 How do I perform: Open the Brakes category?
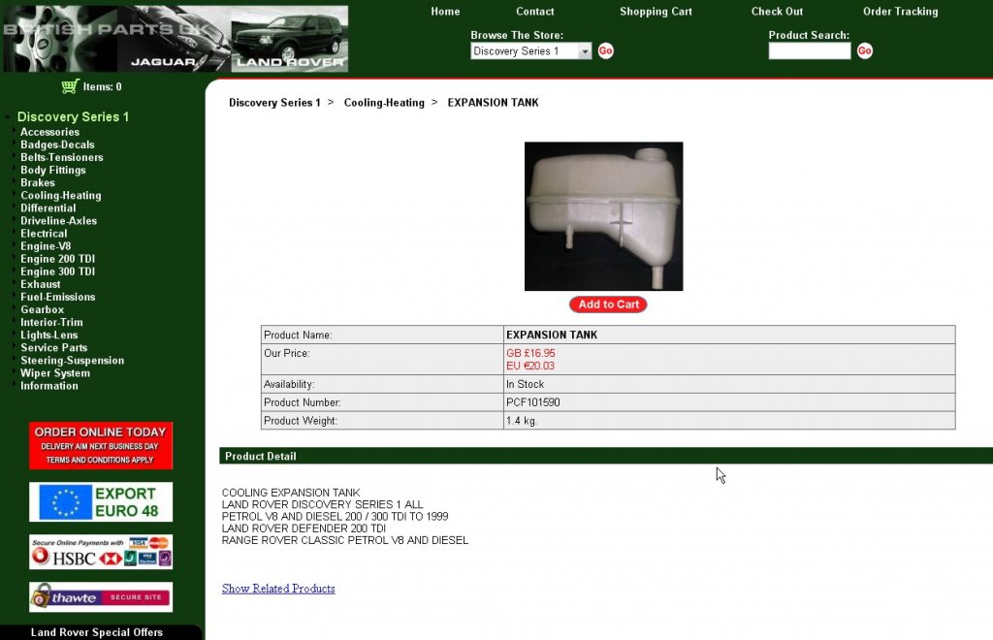pyautogui.click(x=38, y=182)
